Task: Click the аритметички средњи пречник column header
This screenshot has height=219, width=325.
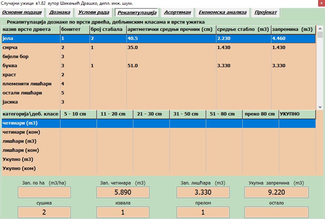Action: 171,29
